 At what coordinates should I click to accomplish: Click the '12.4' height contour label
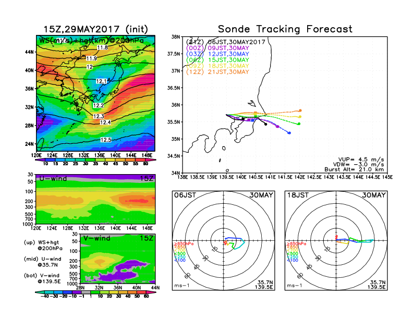[x=105, y=122]
